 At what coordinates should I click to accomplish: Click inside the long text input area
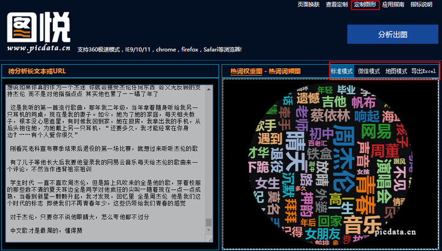pyautogui.click(x=106, y=163)
